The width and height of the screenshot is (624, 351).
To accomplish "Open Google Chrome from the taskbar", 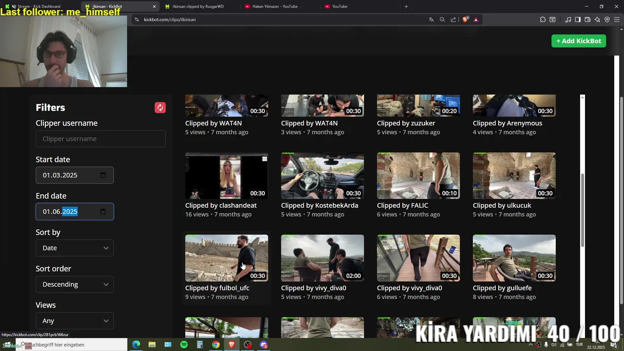I will coord(215,345).
